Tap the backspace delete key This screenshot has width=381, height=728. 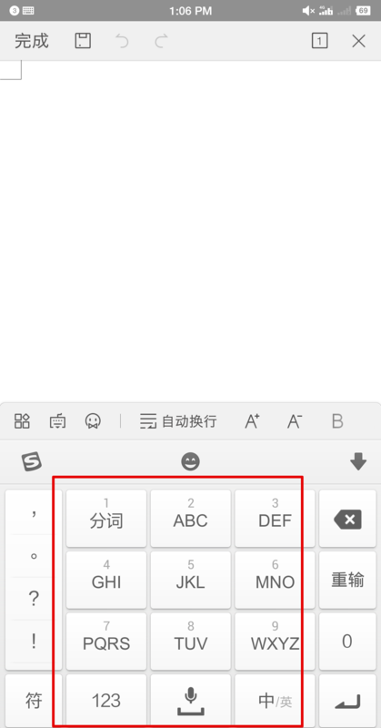347,519
